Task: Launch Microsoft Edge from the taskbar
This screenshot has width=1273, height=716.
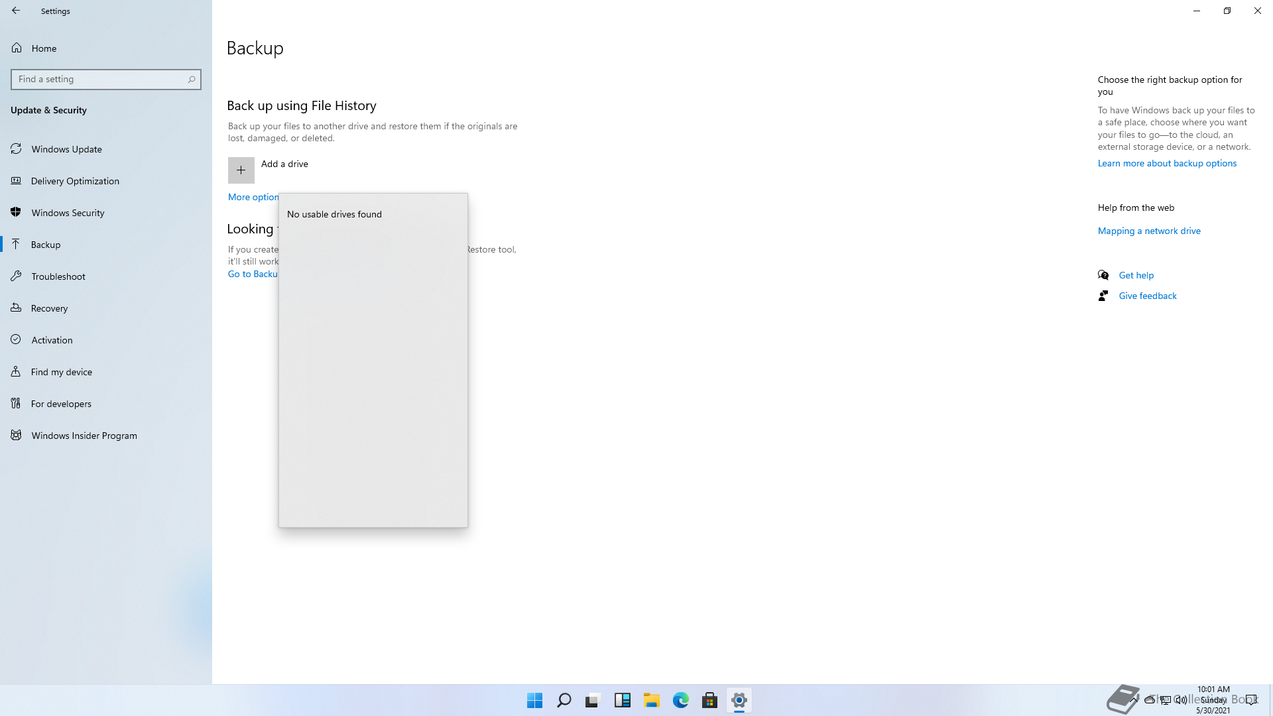Action: 681,700
